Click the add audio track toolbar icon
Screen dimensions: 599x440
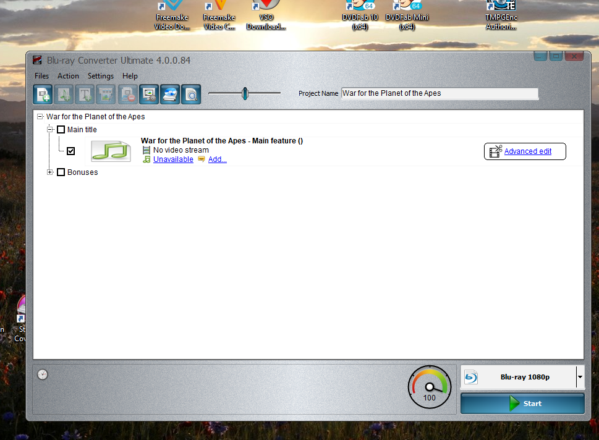click(64, 94)
